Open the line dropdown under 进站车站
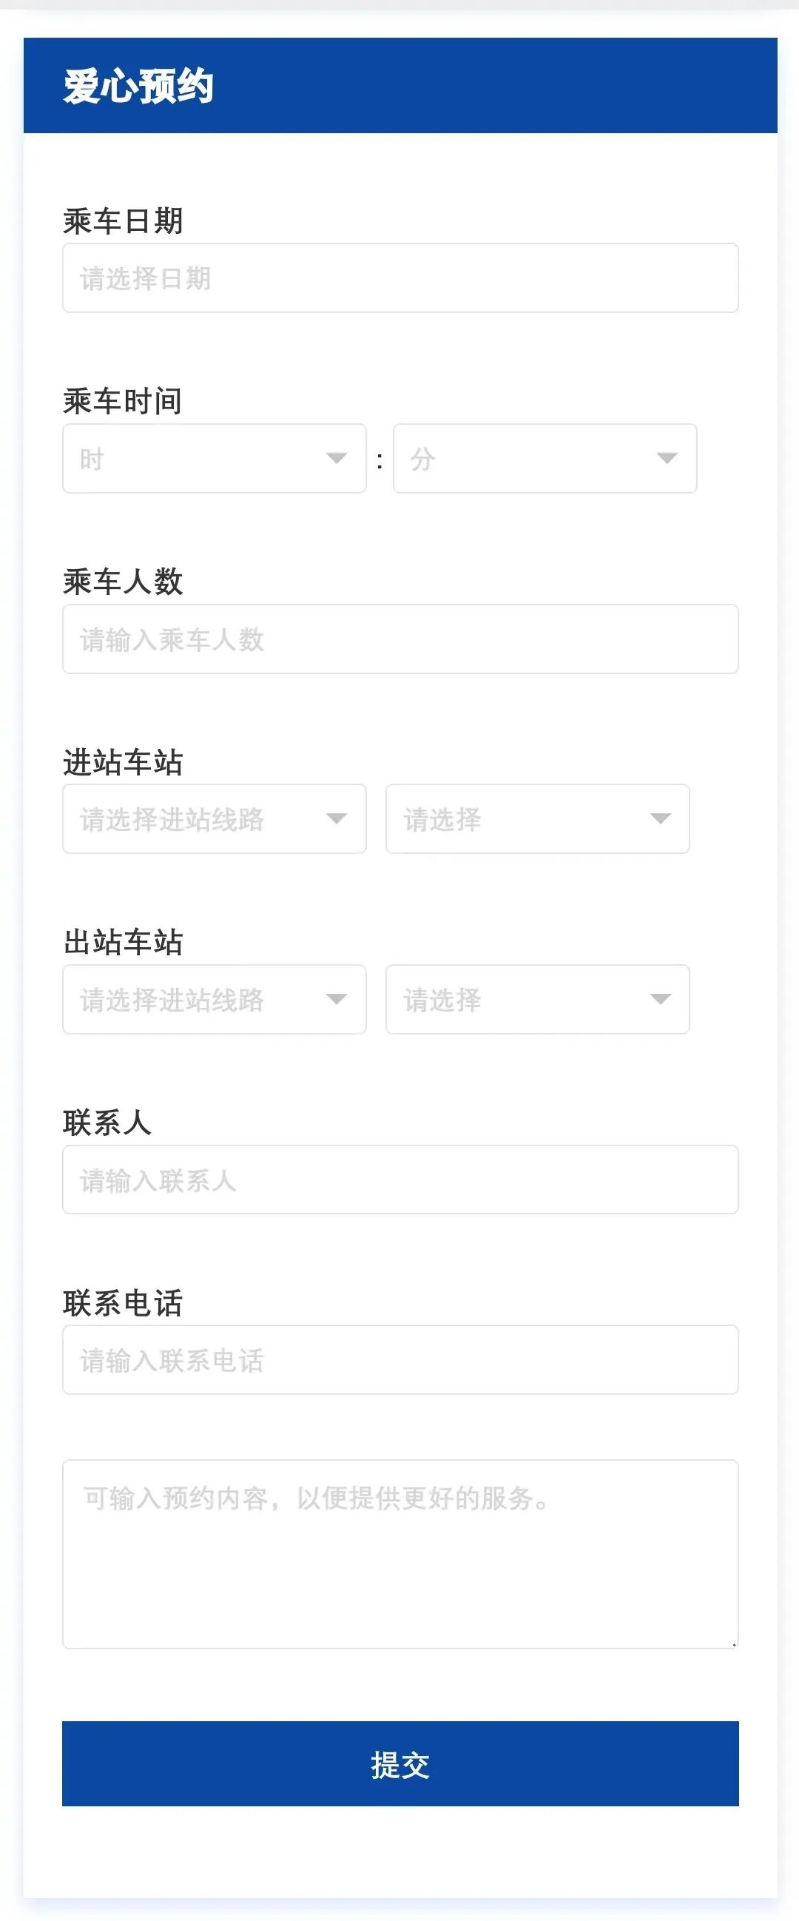This screenshot has height=1921, width=799. pos(214,819)
